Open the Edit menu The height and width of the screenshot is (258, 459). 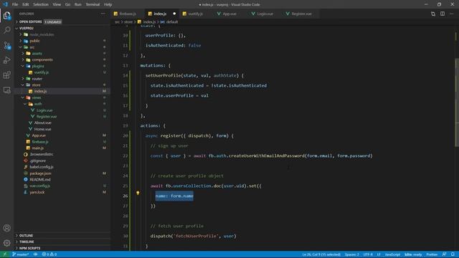pos(26,4)
